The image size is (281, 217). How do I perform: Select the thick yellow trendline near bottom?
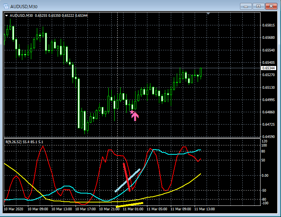130,205
